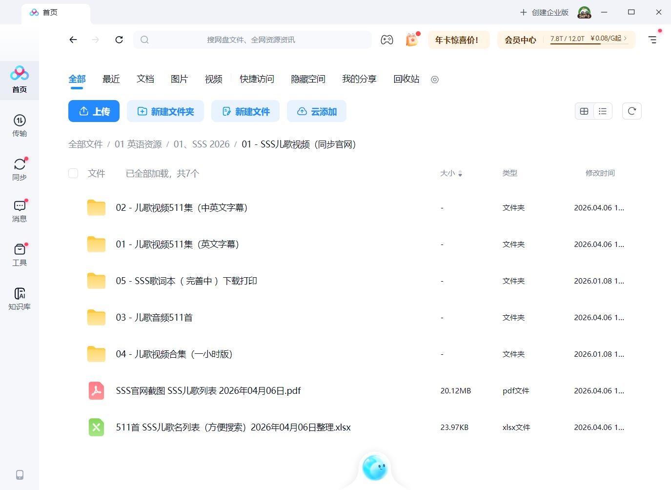671x490 pixels.
Task: Select the 工具 tools icon in sidebar
Action: click(20, 254)
